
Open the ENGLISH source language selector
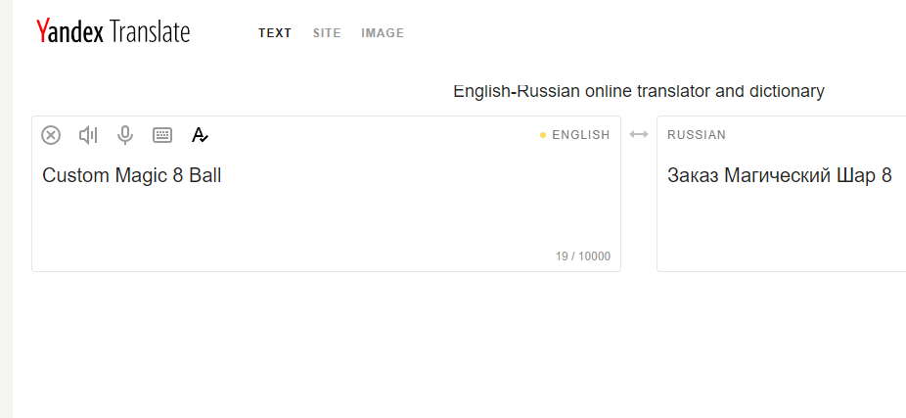[x=581, y=135]
